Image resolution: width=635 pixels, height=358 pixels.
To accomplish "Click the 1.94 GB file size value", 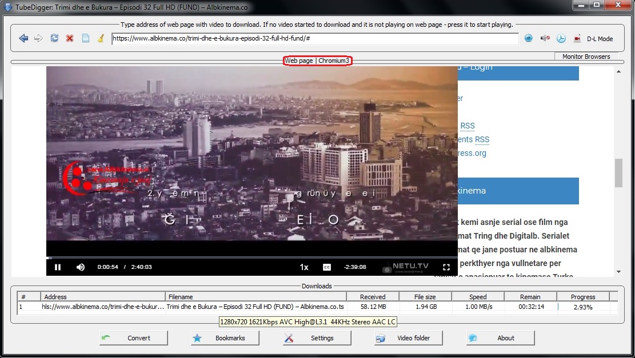I will tap(426, 307).
